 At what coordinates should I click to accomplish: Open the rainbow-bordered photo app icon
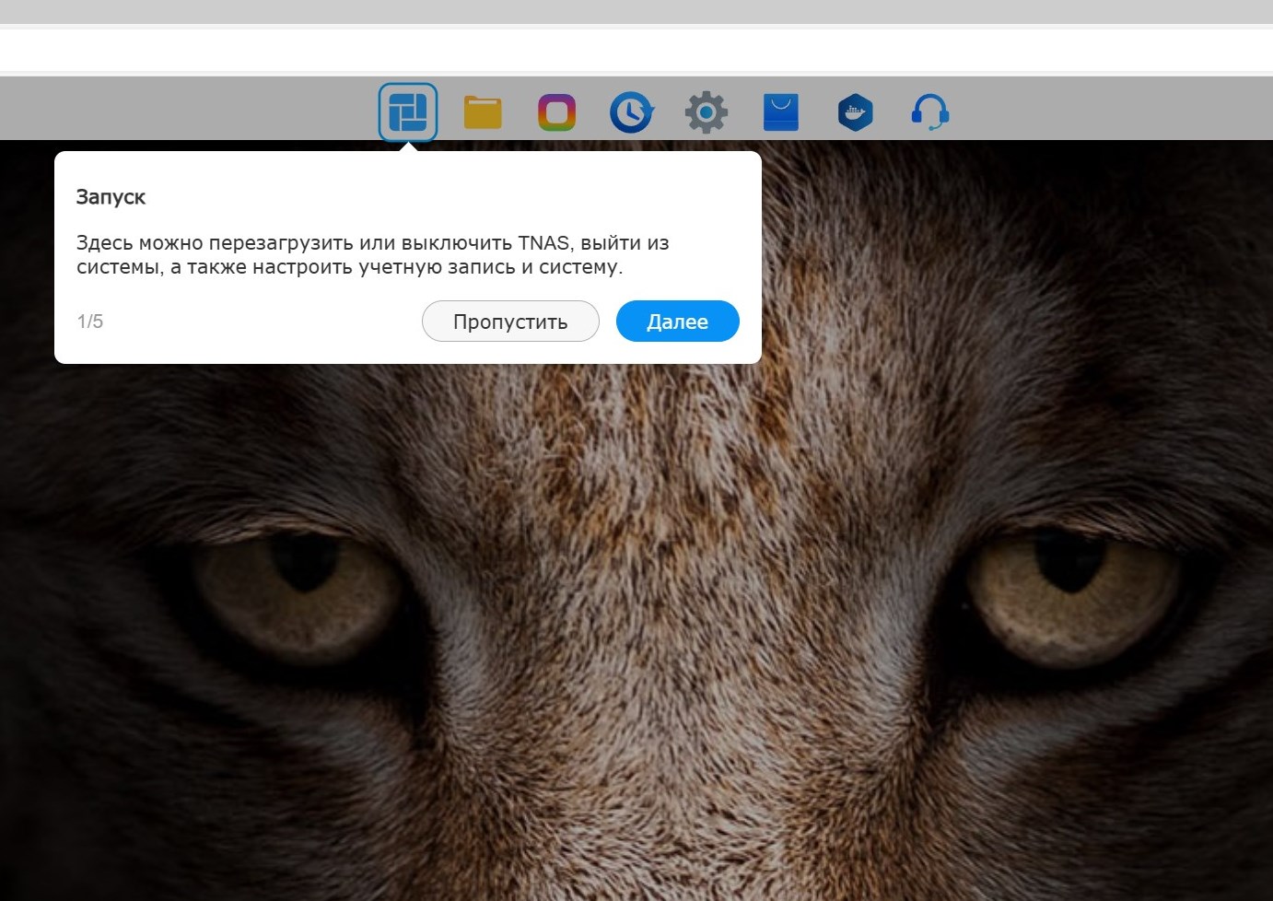coord(557,112)
